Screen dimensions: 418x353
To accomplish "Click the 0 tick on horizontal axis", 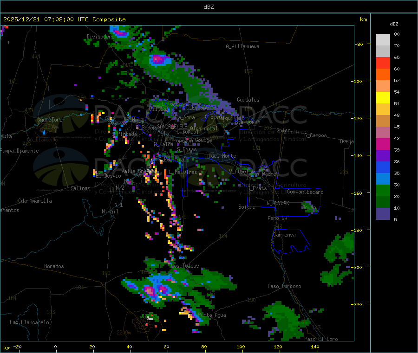I will tap(55, 347).
